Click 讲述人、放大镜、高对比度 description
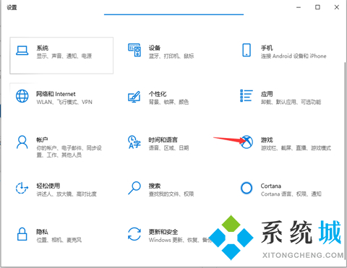 [67, 194]
